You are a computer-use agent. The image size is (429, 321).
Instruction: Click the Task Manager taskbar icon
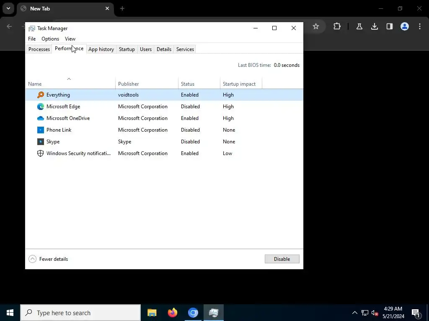tap(213, 313)
